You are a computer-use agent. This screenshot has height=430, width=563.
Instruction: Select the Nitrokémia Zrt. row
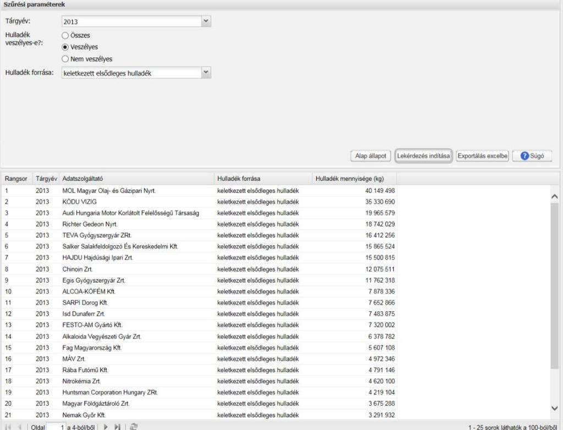(199, 381)
